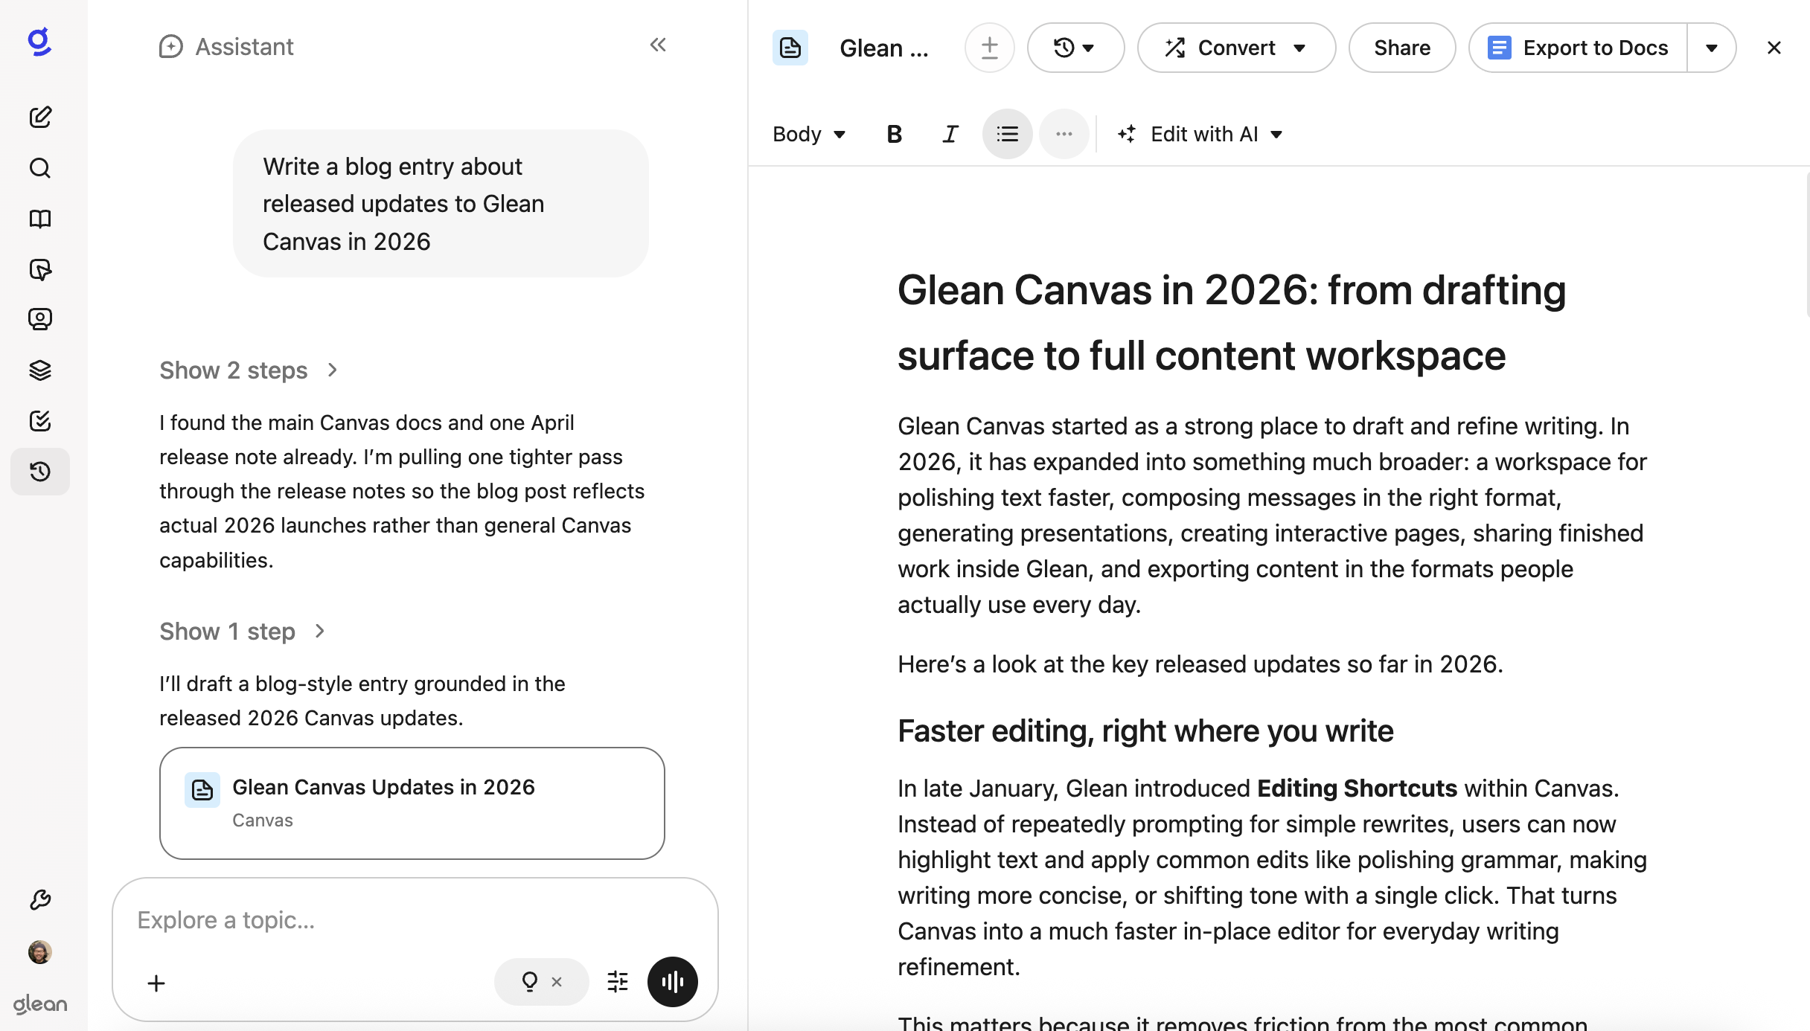The width and height of the screenshot is (1810, 1031).
Task: Click into the Explore a topic input
Action: [x=415, y=921]
